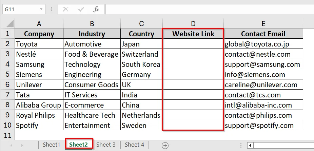
Task: Select the Sweden cell
Action: (x=141, y=126)
